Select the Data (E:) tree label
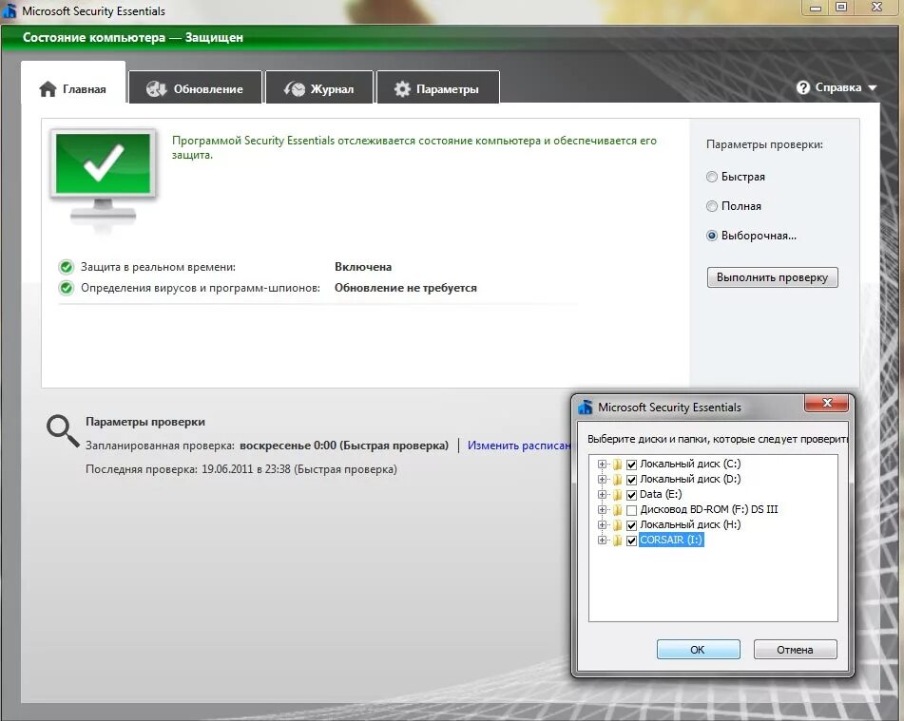This screenshot has width=904, height=721. [x=661, y=495]
